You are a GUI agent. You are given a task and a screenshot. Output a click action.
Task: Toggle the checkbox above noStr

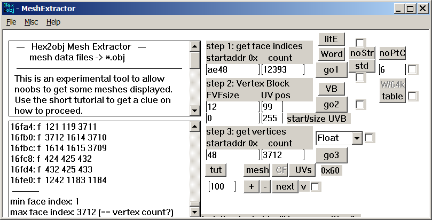point(360,42)
